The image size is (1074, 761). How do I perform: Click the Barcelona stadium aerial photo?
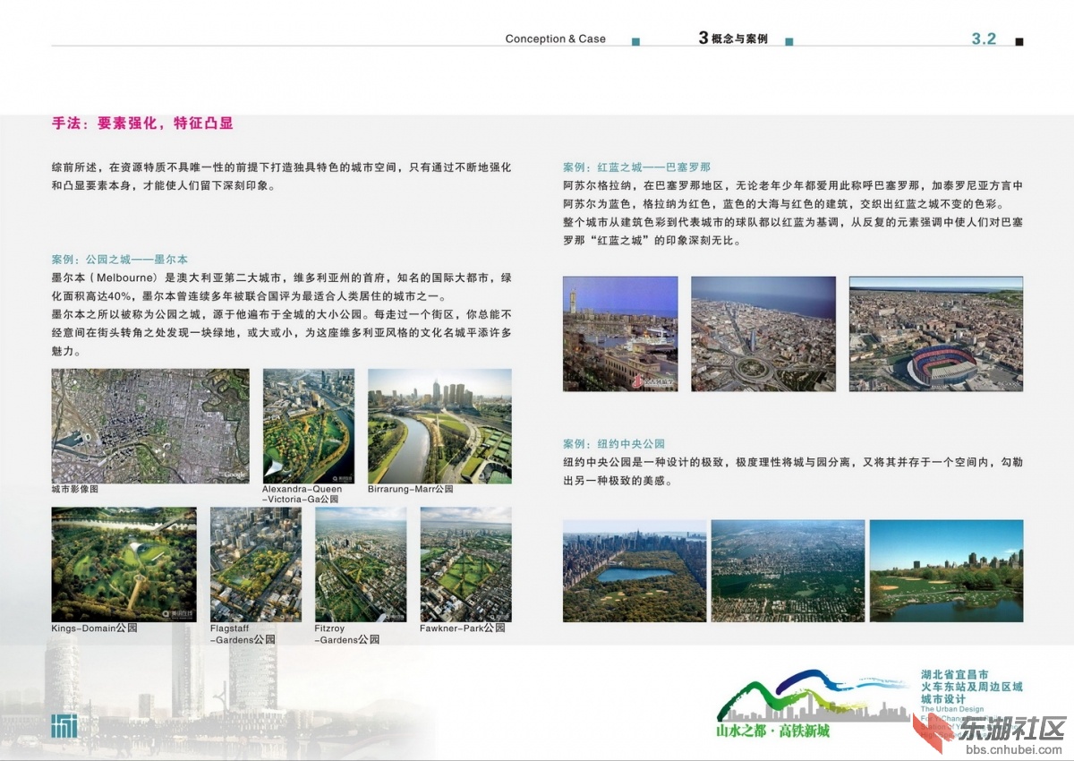(936, 334)
